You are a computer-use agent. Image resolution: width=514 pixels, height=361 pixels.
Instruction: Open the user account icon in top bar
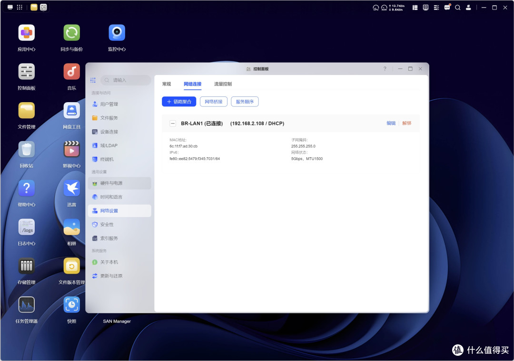tap(468, 8)
